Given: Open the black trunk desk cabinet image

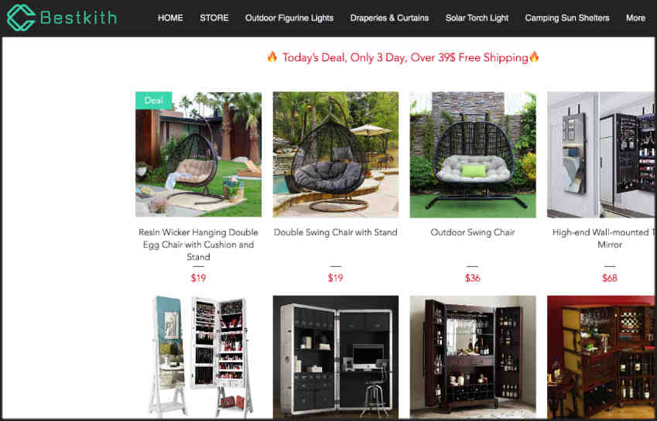Looking at the screenshot, I should coord(336,358).
